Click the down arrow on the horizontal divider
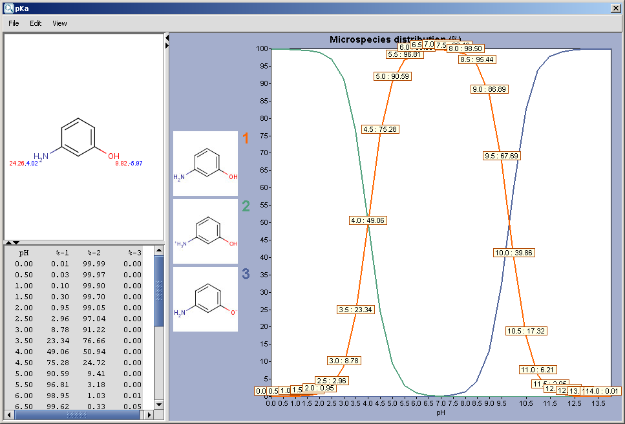 pos(17,243)
